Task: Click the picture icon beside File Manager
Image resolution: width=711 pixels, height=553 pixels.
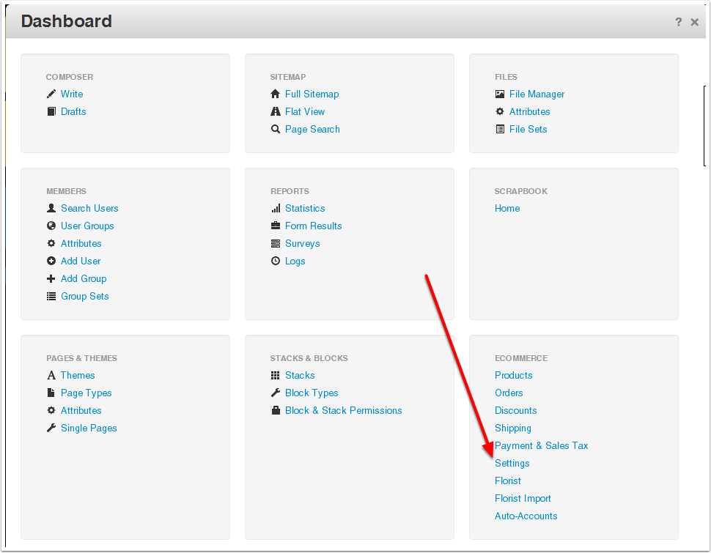Action: coord(500,94)
